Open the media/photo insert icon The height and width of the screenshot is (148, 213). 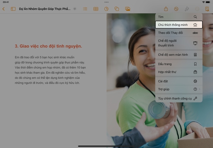coord(127,9)
